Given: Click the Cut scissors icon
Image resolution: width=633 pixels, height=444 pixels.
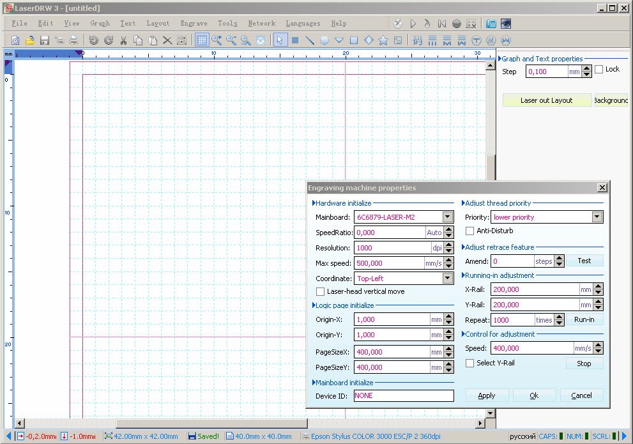Looking at the screenshot, I should 123,40.
